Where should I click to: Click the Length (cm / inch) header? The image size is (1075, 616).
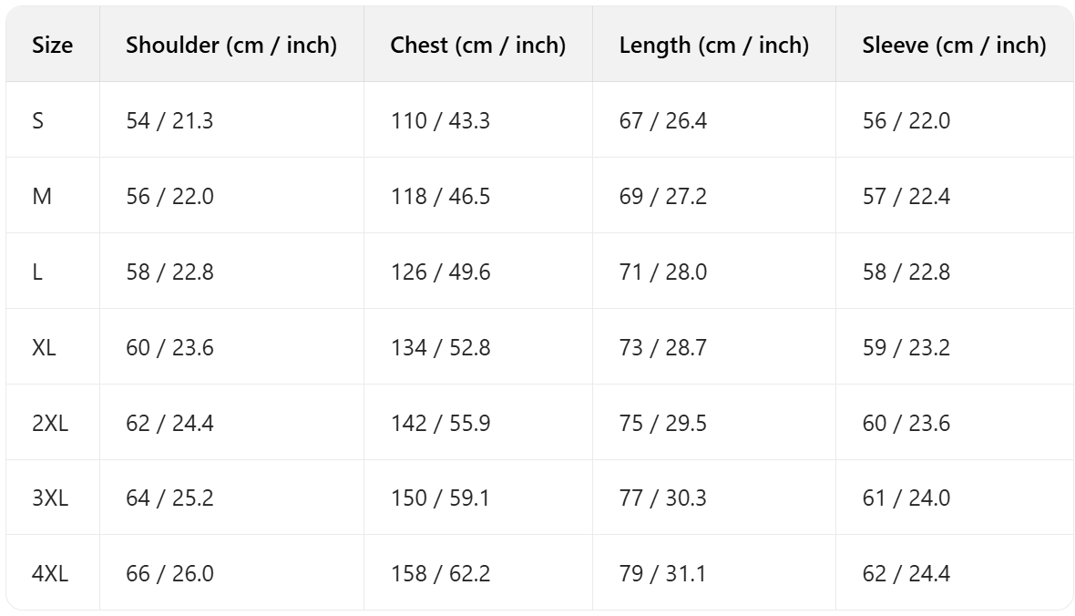pyautogui.click(x=713, y=45)
